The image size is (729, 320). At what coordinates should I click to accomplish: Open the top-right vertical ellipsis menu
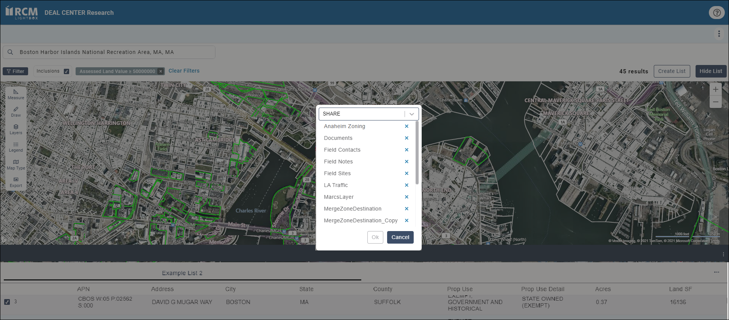click(719, 34)
